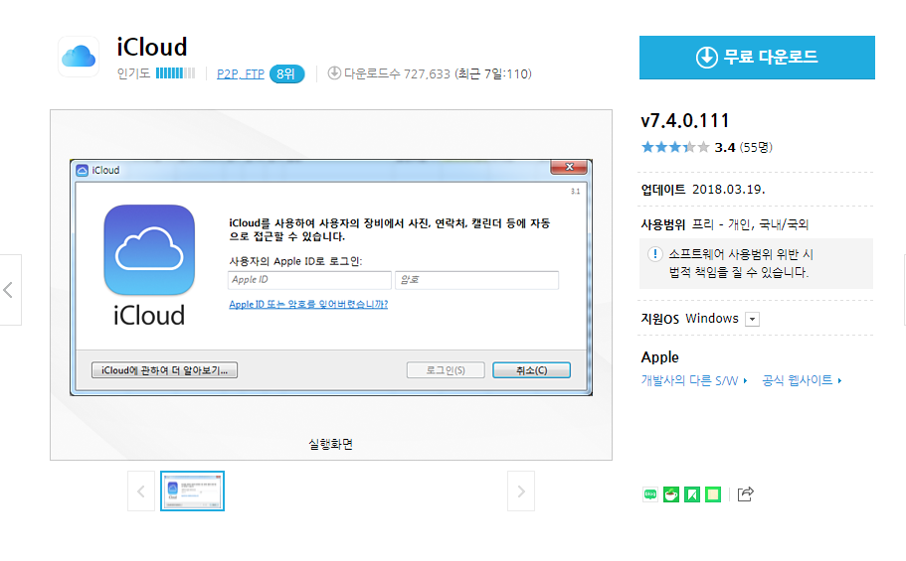Click the version text v7.4.0.111
This screenshot has height=561, width=906.
point(684,120)
